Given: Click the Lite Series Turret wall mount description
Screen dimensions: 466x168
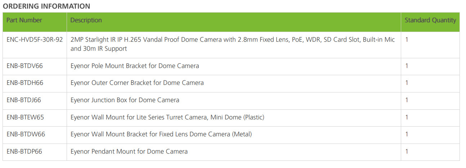Looking at the screenshot, I should (x=167, y=117).
